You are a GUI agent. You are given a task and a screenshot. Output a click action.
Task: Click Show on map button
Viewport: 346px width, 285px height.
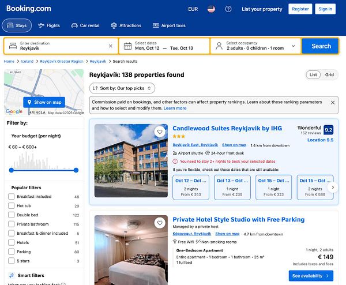click(x=44, y=102)
